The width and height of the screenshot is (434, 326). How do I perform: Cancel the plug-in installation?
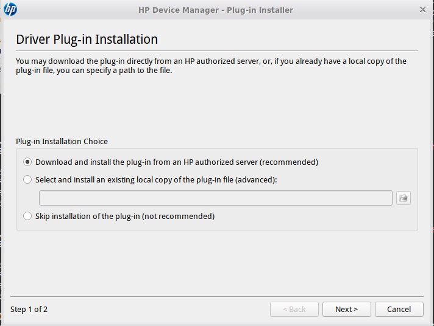coord(399,309)
